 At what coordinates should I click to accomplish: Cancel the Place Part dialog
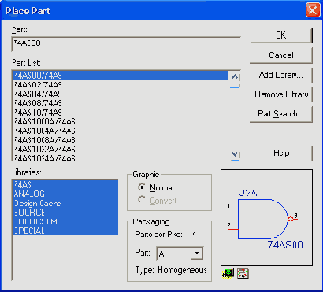click(x=280, y=55)
